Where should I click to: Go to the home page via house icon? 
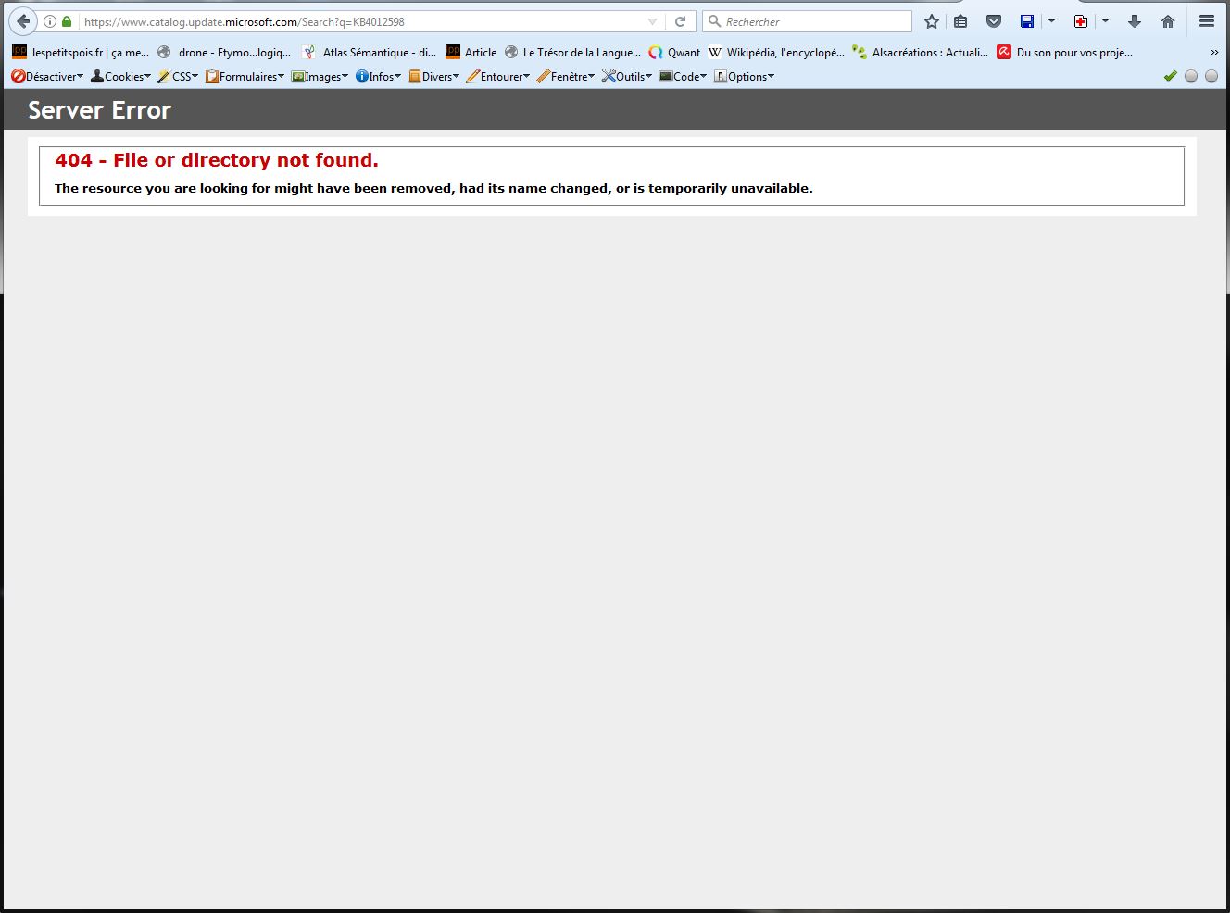pyautogui.click(x=1168, y=21)
